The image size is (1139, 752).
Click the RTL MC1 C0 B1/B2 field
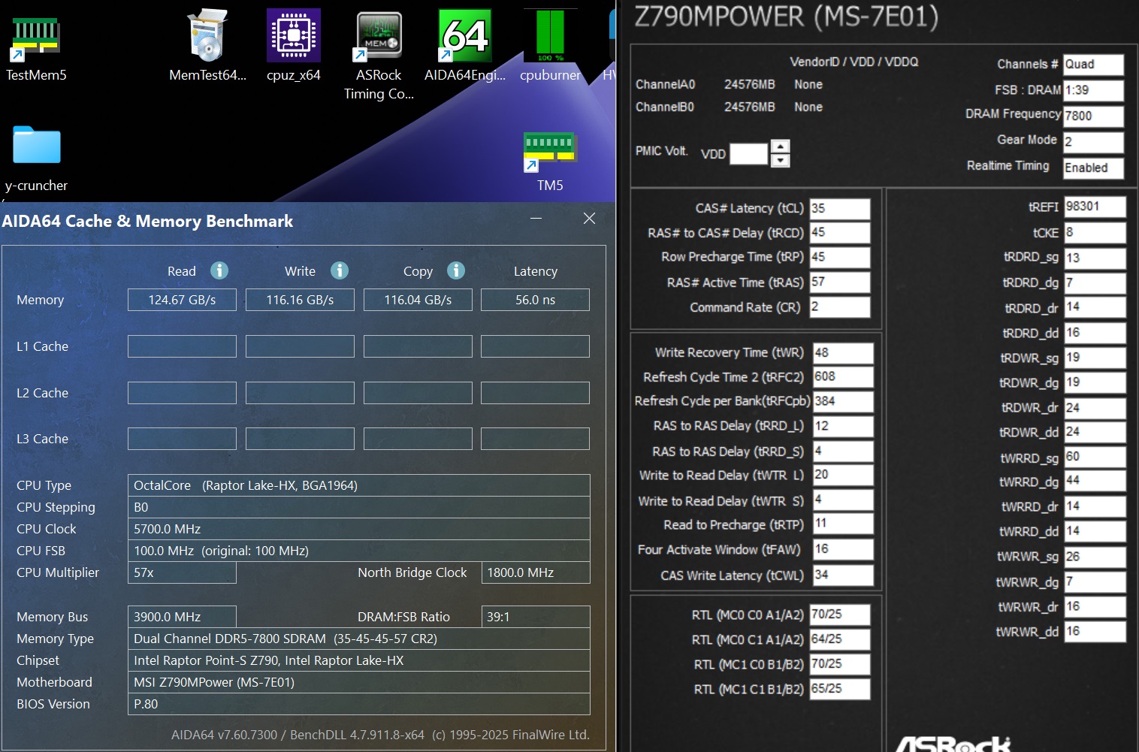(840, 664)
